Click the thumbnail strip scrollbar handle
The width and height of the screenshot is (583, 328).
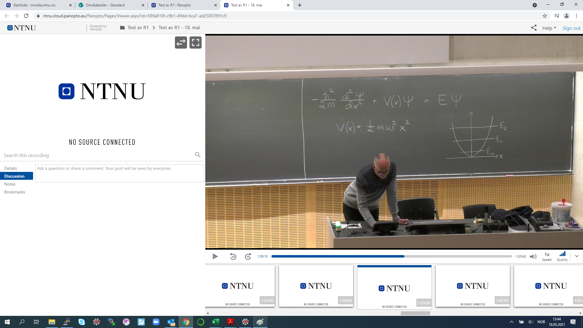pos(415,313)
